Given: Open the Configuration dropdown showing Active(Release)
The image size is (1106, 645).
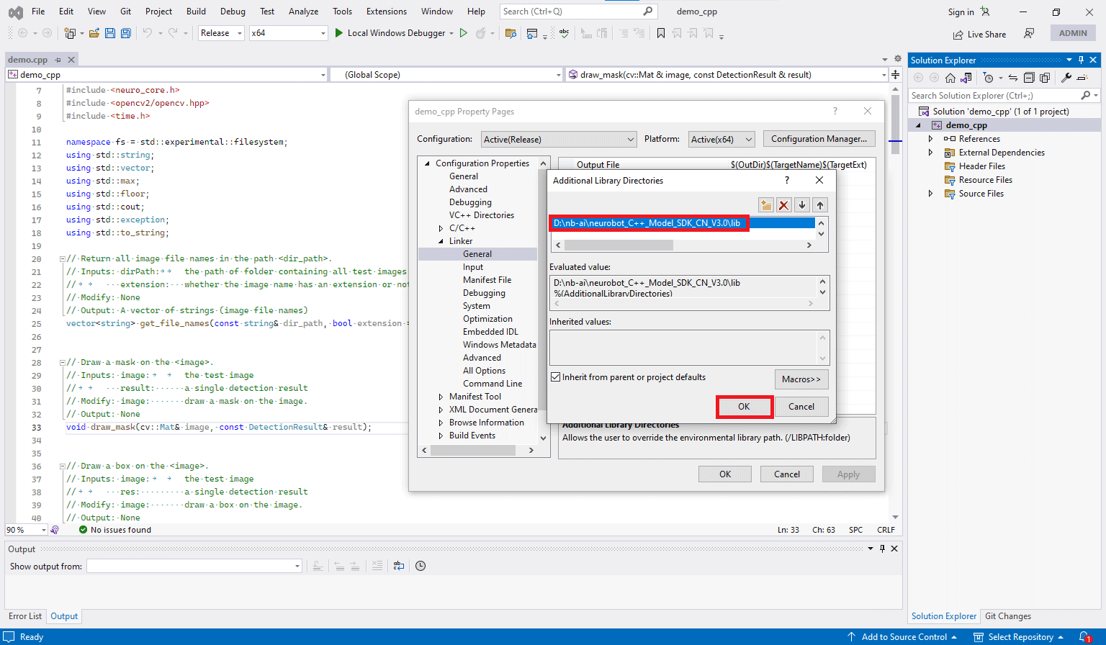Looking at the screenshot, I should pyautogui.click(x=559, y=140).
